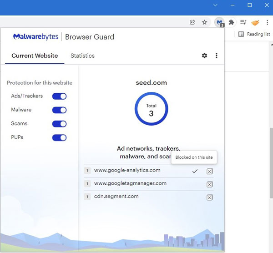Turn off the Malware protection toggle

(x=60, y=110)
